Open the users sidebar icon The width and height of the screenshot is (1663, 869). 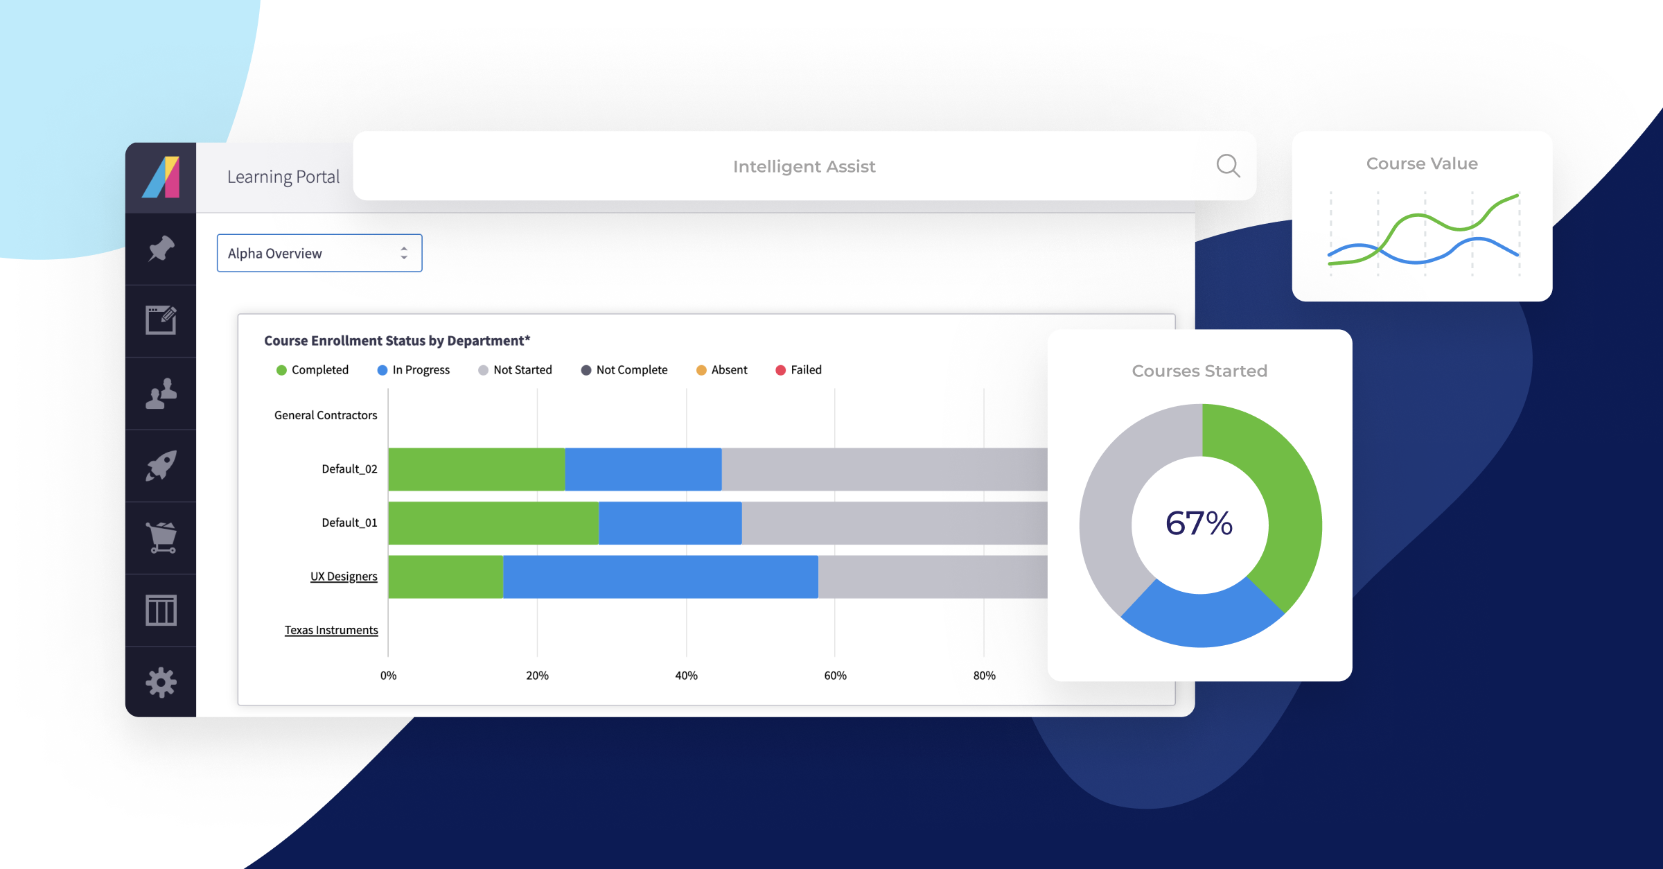161,393
